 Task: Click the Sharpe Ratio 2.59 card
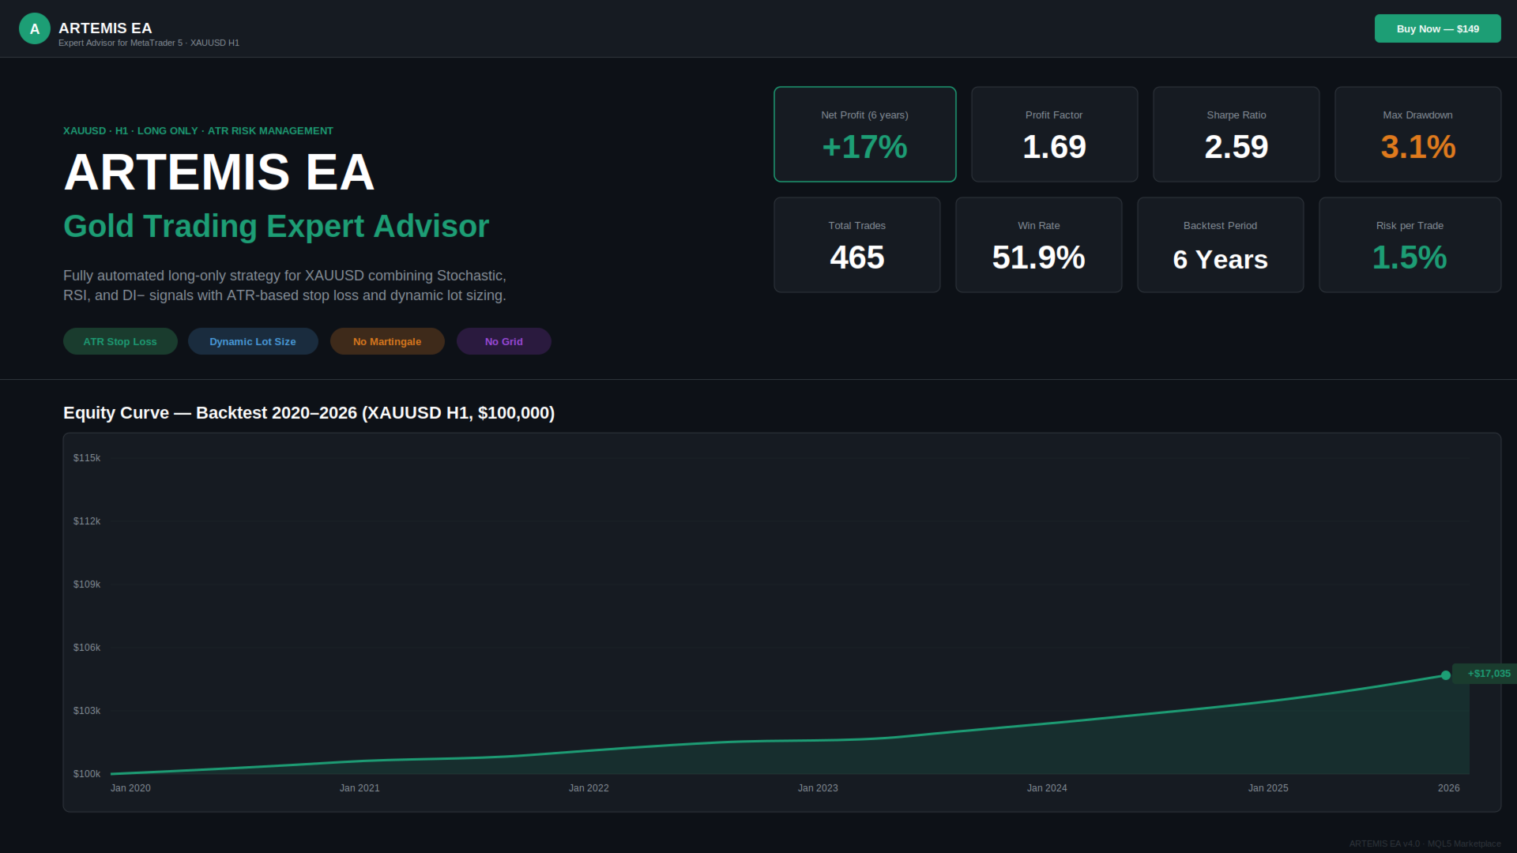click(x=1236, y=134)
